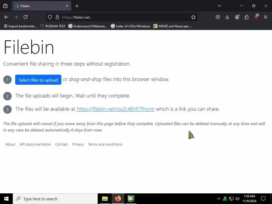Minimize the Firefox window
The image size is (272, 204).
(x=241, y=6)
